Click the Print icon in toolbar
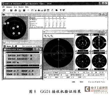Screen dimensions: 109x95 (16, 10)
